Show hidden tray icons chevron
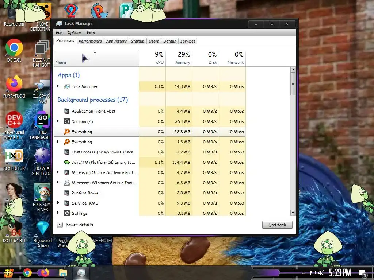The width and height of the screenshot is (374, 280). point(304,273)
